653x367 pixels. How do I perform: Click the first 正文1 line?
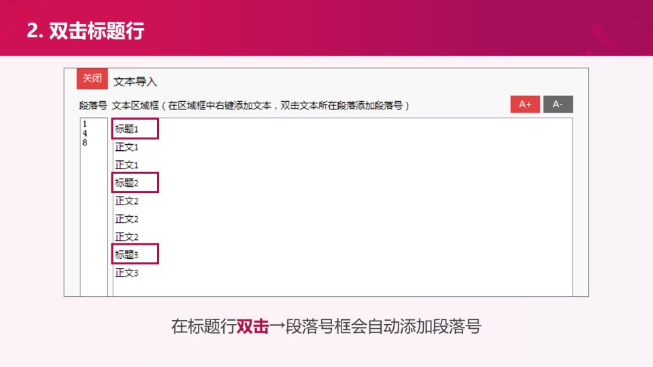(x=127, y=147)
